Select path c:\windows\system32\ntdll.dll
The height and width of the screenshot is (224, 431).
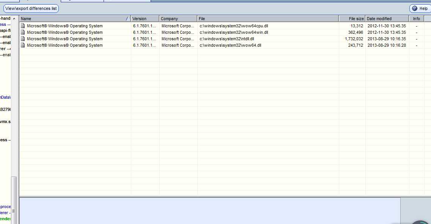click(227, 39)
